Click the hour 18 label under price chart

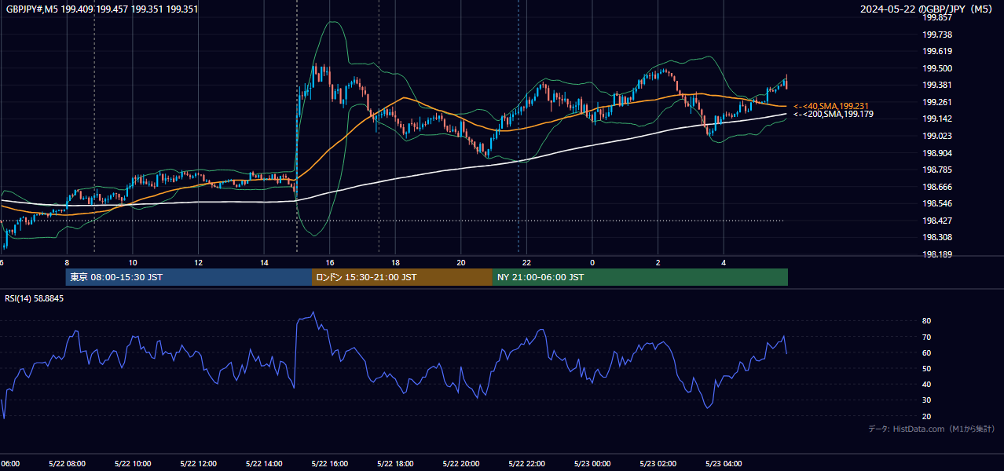click(x=395, y=262)
